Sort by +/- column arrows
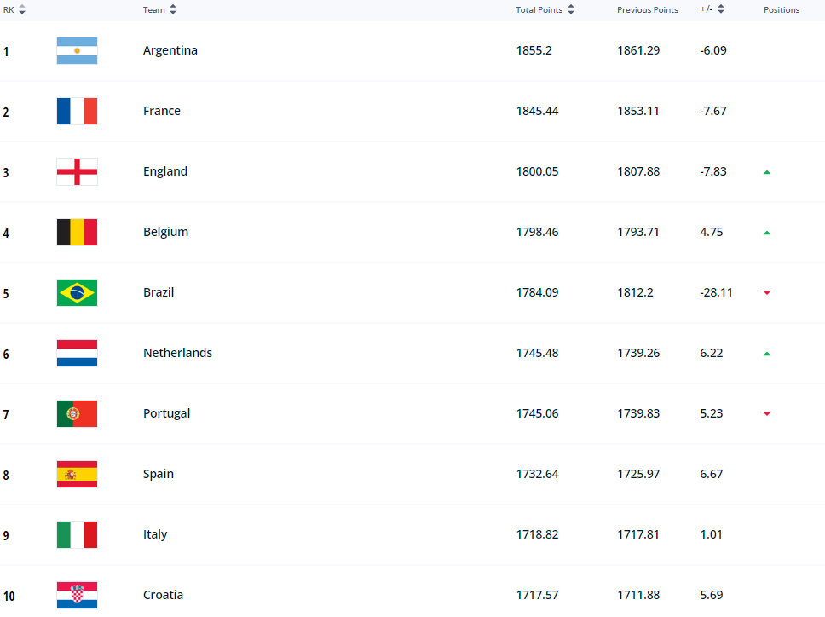The height and width of the screenshot is (617, 825). click(721, 10)
